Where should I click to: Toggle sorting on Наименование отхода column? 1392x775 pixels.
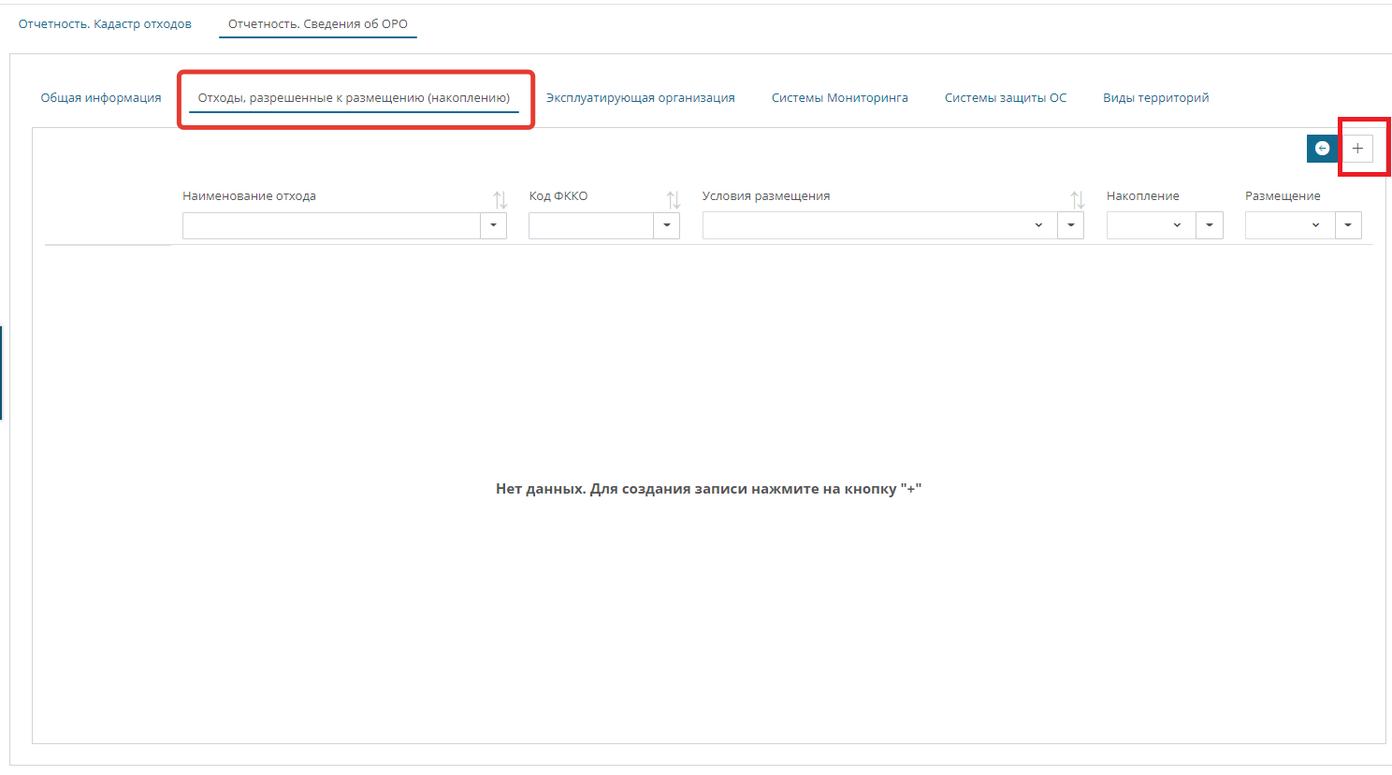pyautogui.click(x=500, y=198)
